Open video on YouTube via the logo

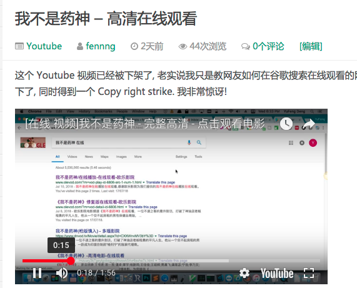tap(277, 273)
